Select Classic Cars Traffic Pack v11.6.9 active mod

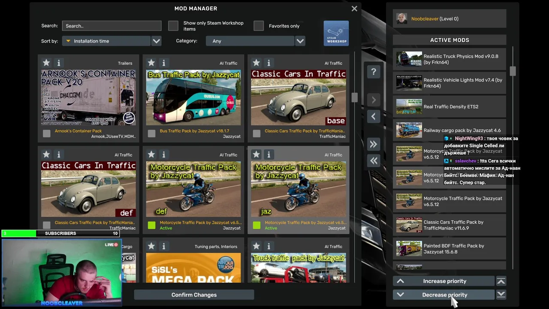coord(449,225)
